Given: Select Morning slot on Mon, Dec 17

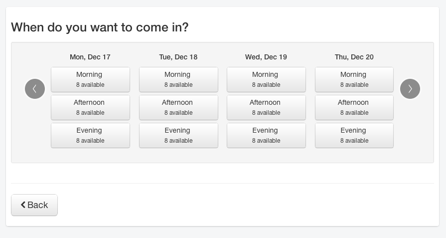Looking at the screenshot, I should click(x=90, y=79).
